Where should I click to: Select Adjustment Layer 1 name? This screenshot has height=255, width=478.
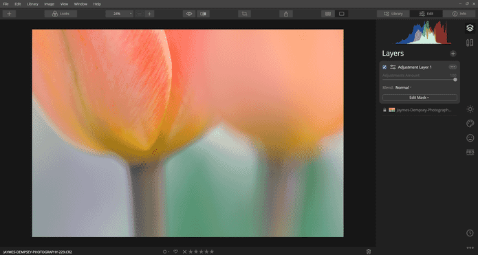click(x=415, y=67)
